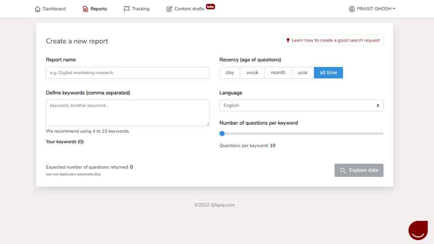Open the Content drafts beta page
The height and width of the screenshot is (244, 434).
(190, 8)
